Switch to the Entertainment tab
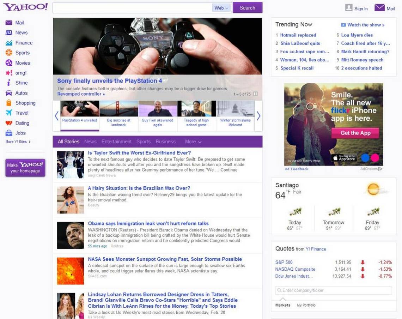402x319 pixels. tap(116, 142)
